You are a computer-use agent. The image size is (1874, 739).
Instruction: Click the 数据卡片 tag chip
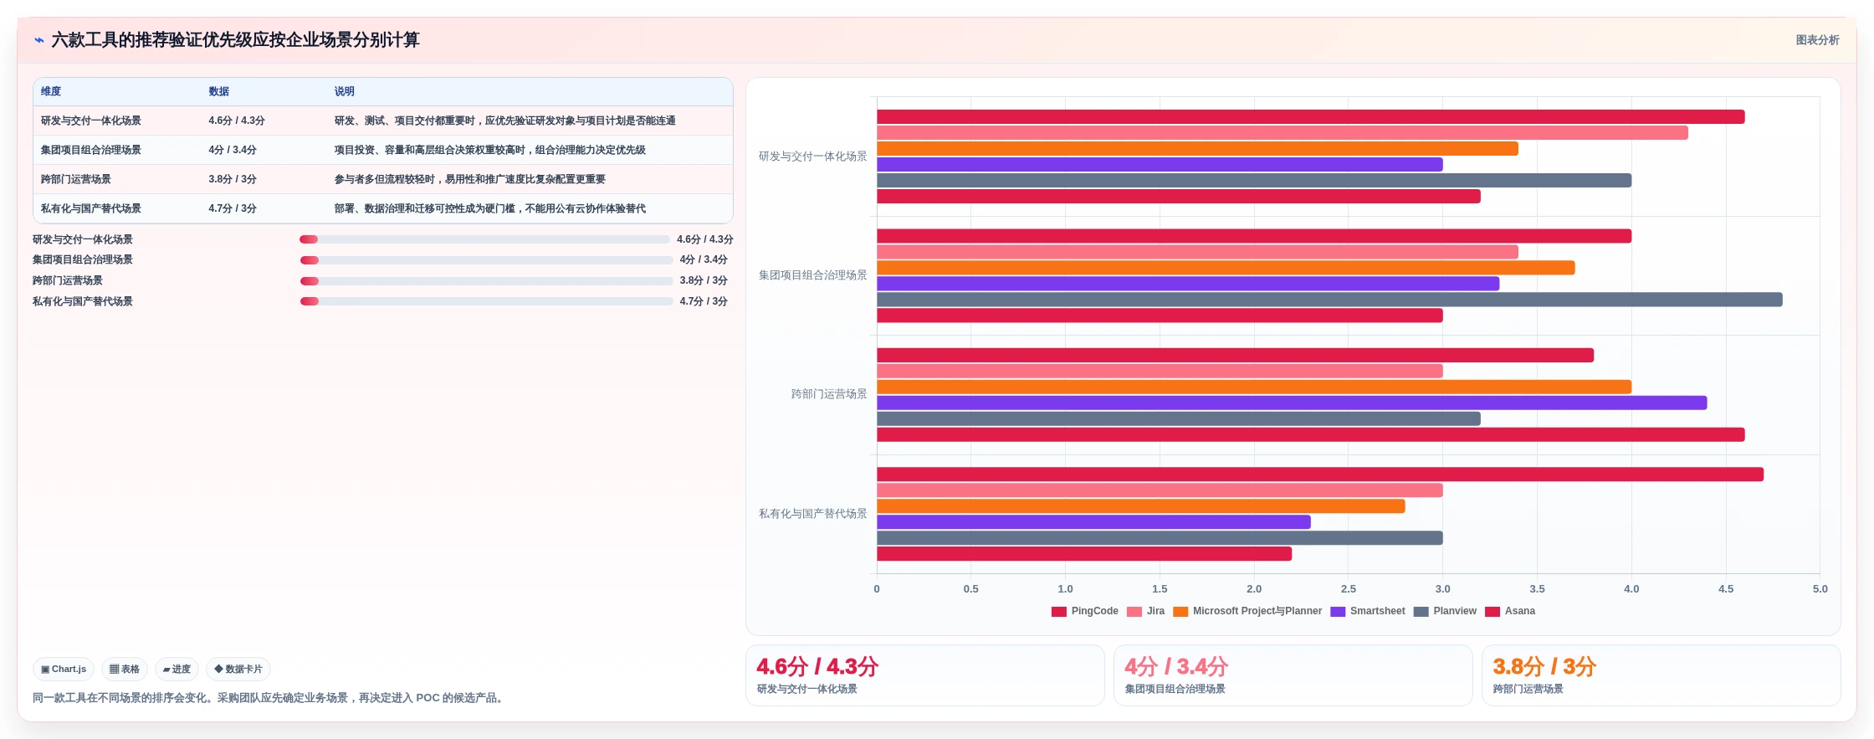point(238,670)
